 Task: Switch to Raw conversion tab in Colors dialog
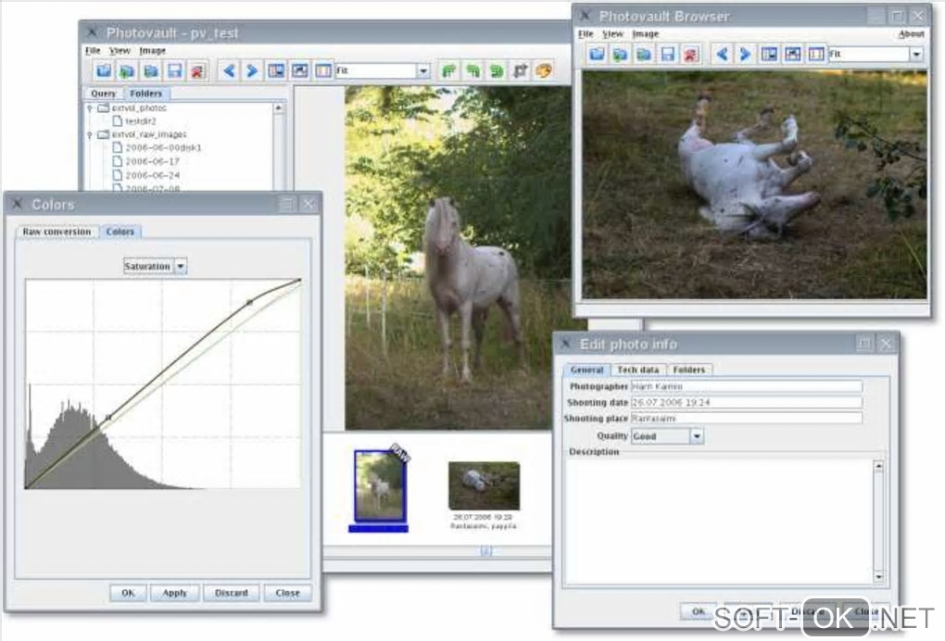click(x=57, y=232)
